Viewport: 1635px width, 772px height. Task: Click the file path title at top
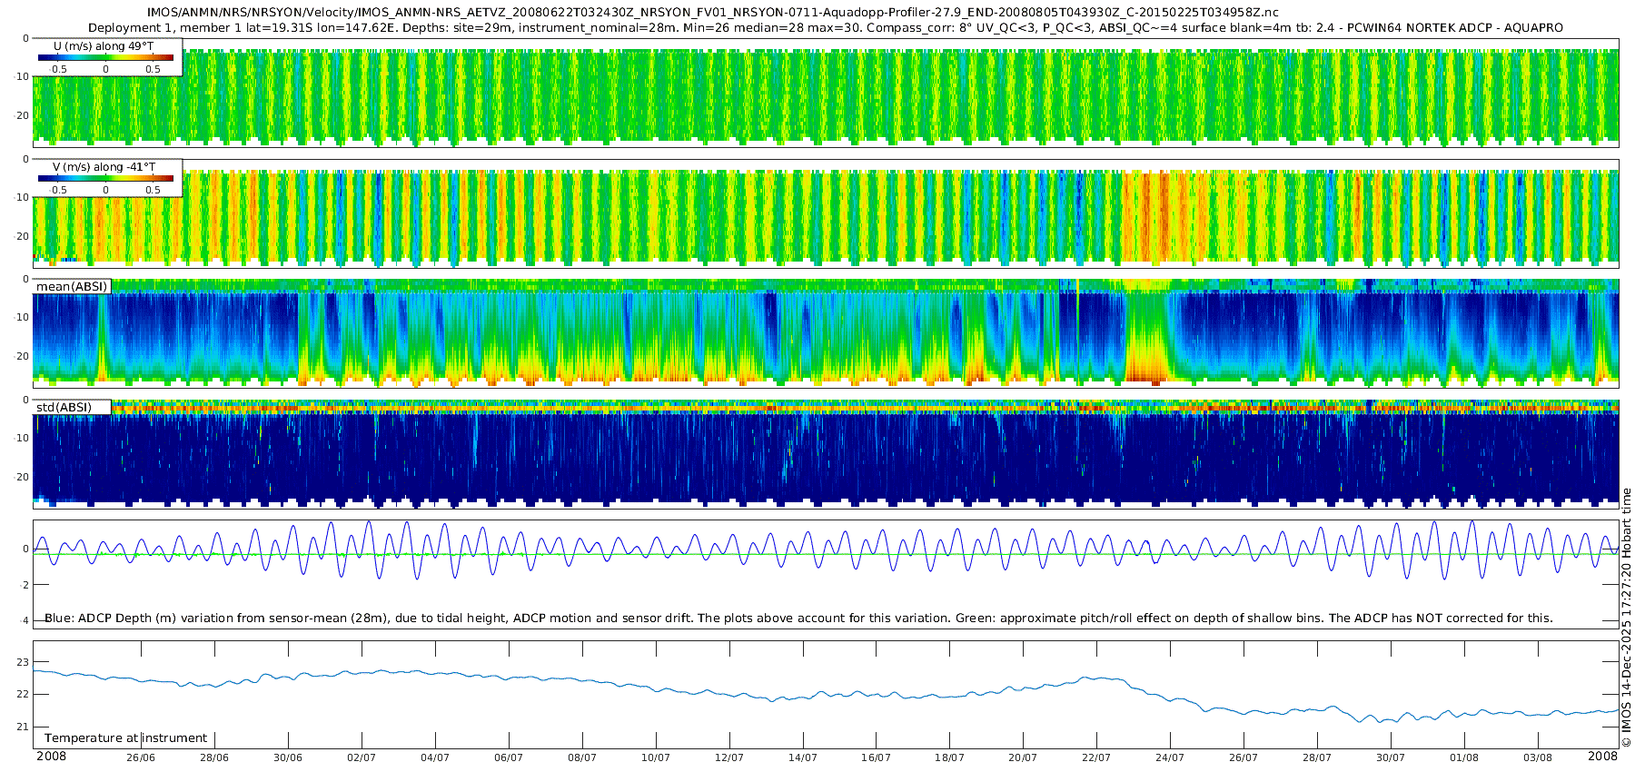(712, 13)
